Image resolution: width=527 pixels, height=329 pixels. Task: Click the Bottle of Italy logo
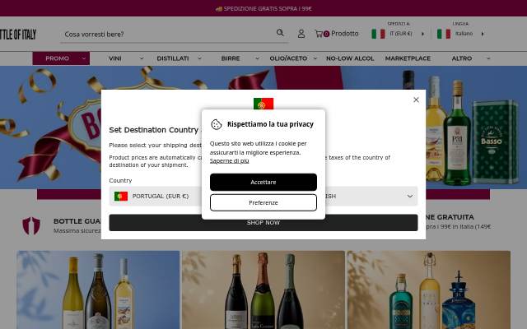[x=18, y=35]
